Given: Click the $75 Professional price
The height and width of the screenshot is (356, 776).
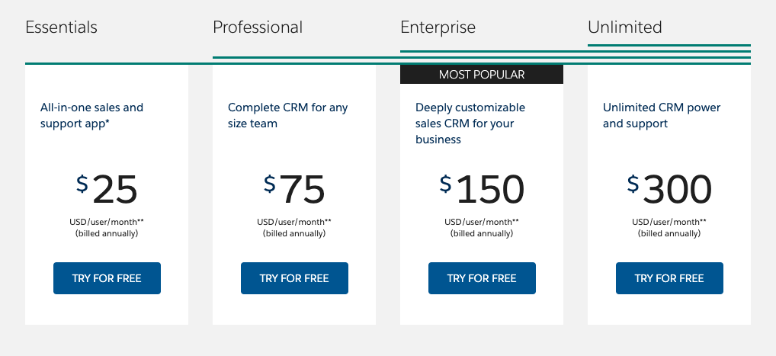Looking at the screenshot, I should click(x=294, y=189).
